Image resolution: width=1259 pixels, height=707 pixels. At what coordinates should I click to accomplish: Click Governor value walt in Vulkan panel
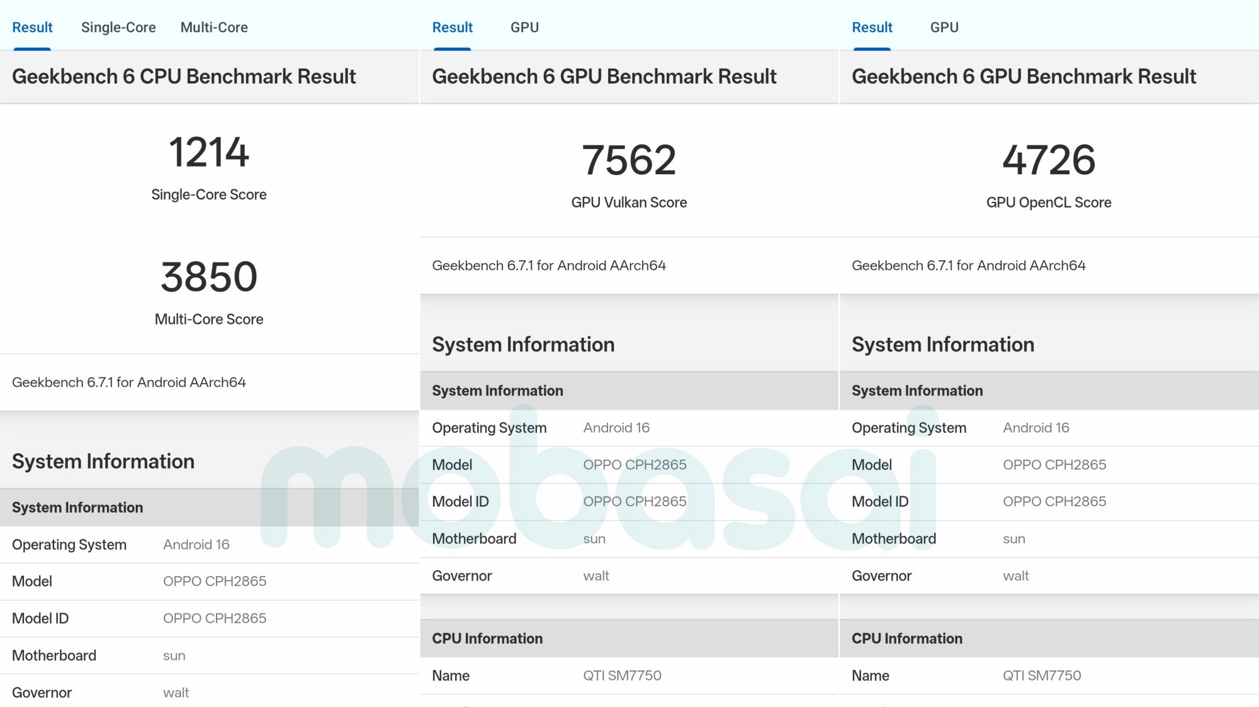pyautogui.click(x=596, y=576)
